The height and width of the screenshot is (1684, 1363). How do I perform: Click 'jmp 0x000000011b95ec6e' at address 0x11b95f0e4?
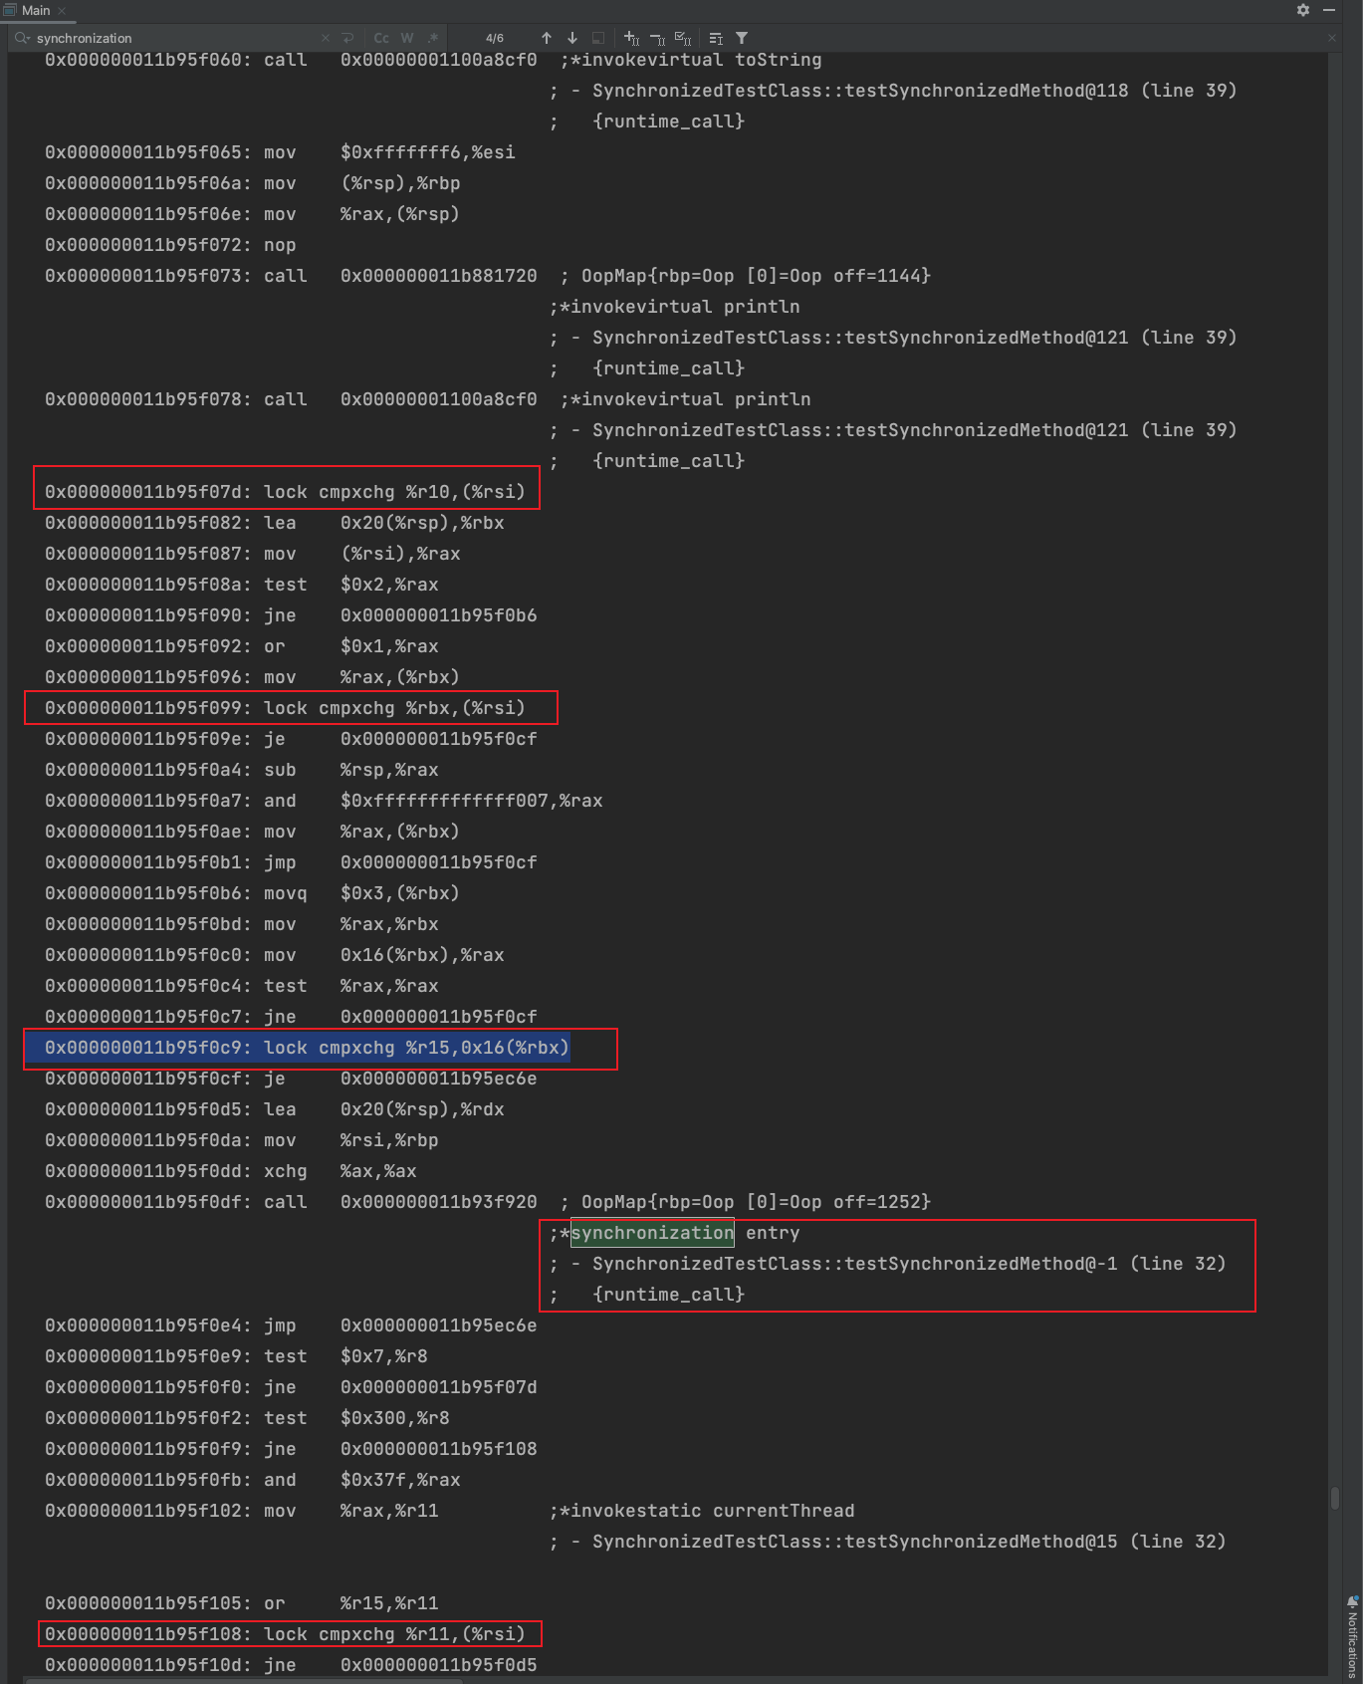(291, 1325)
